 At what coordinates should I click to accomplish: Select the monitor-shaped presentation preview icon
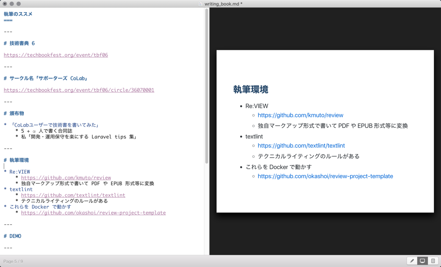[422, 261]
